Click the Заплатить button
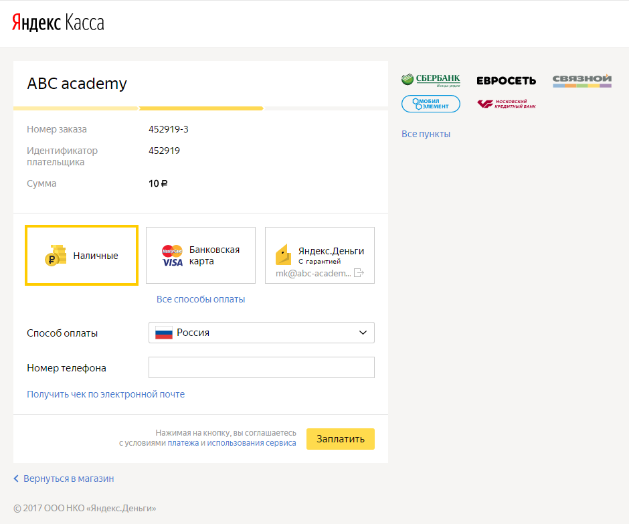The width and height of the screenshot is (629, 524). (341, 439)
